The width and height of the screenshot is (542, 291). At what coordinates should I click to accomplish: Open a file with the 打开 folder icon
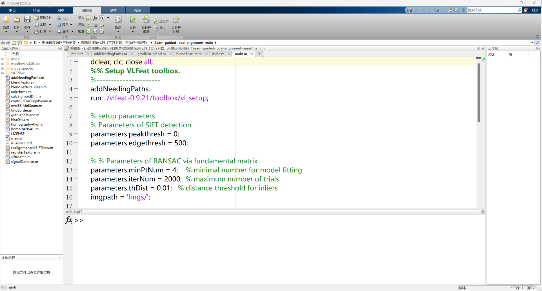(x=17, y=19)
